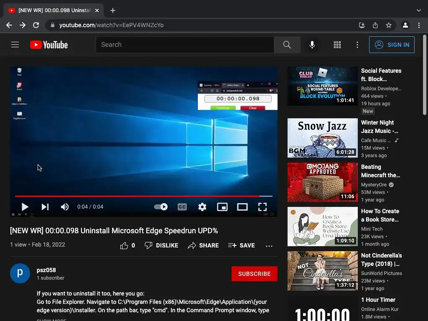Image resolution: width=428 pixels, height=321 pixels.
Task: Click the install app icon in address bar
Action: pos(362,25)
